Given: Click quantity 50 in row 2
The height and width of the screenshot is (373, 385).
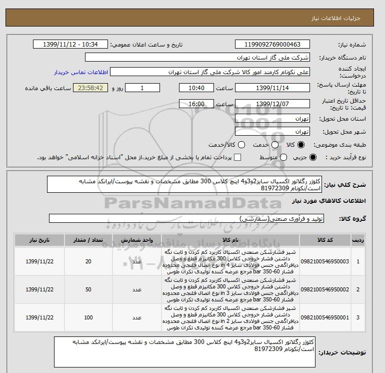Looking at the screenshot, I should pyautogui.click(x=88, y=289).
